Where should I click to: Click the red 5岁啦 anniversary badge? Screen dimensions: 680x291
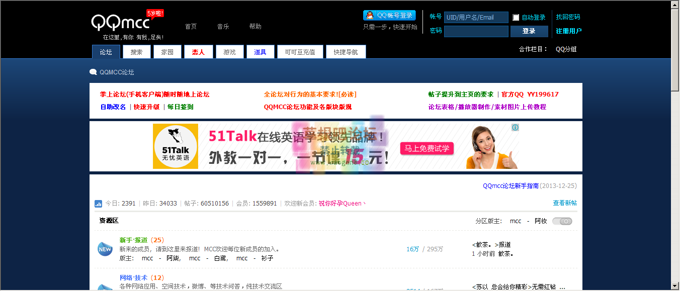tap(154, 12)
